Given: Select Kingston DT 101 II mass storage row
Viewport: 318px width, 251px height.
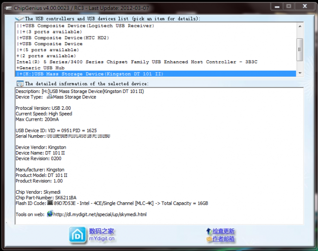Looking at the screenshot, I should (x=156, y=74).
